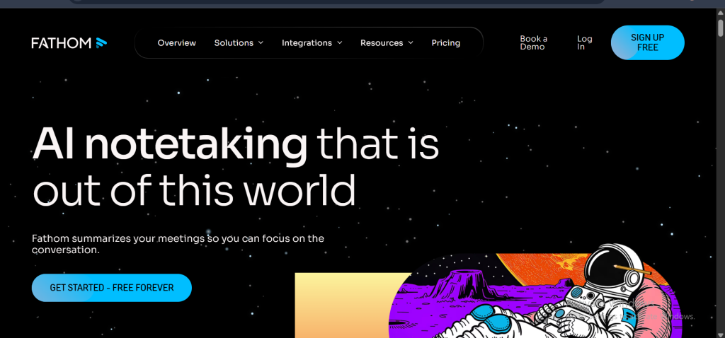
Task: Expand the Resources dropdown menu
Action: [387, 43]
